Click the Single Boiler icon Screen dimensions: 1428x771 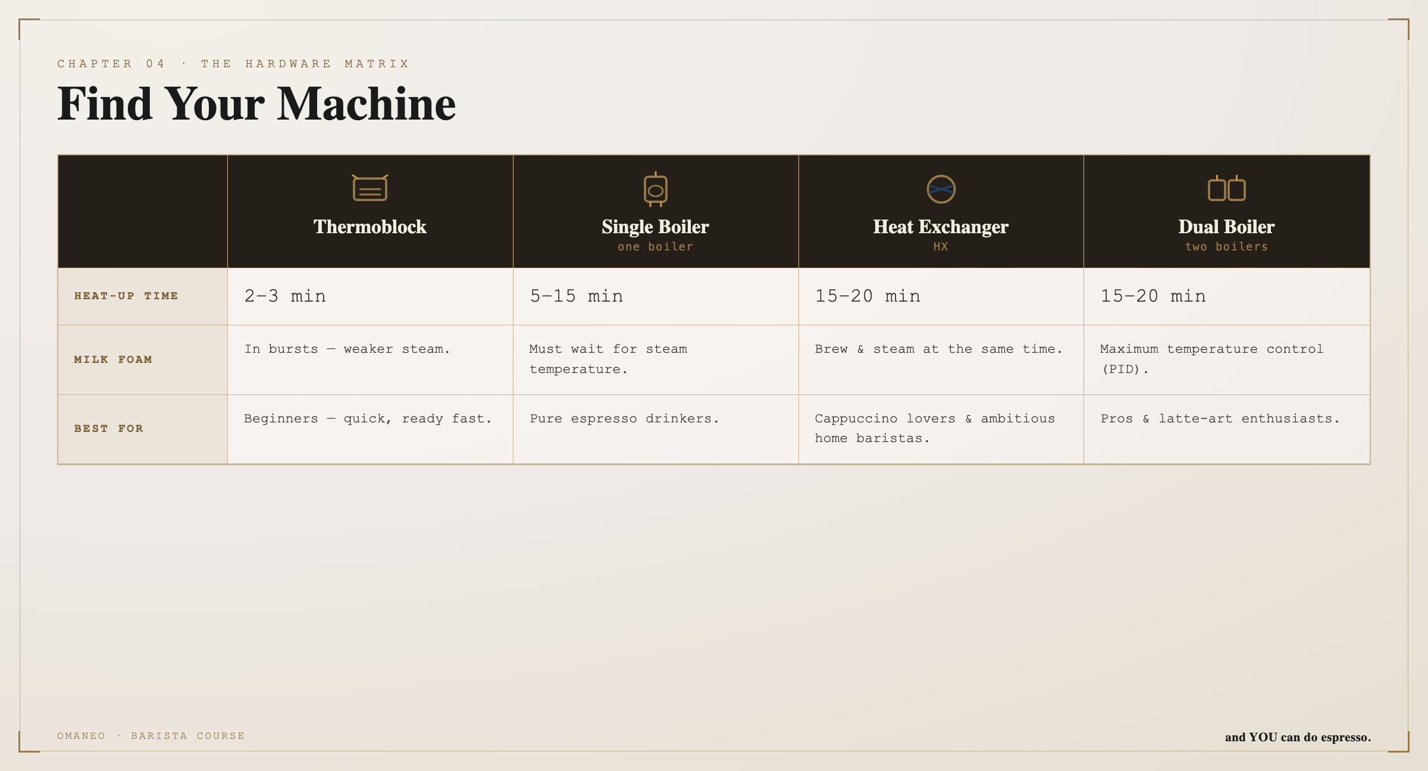pos(655,189)
